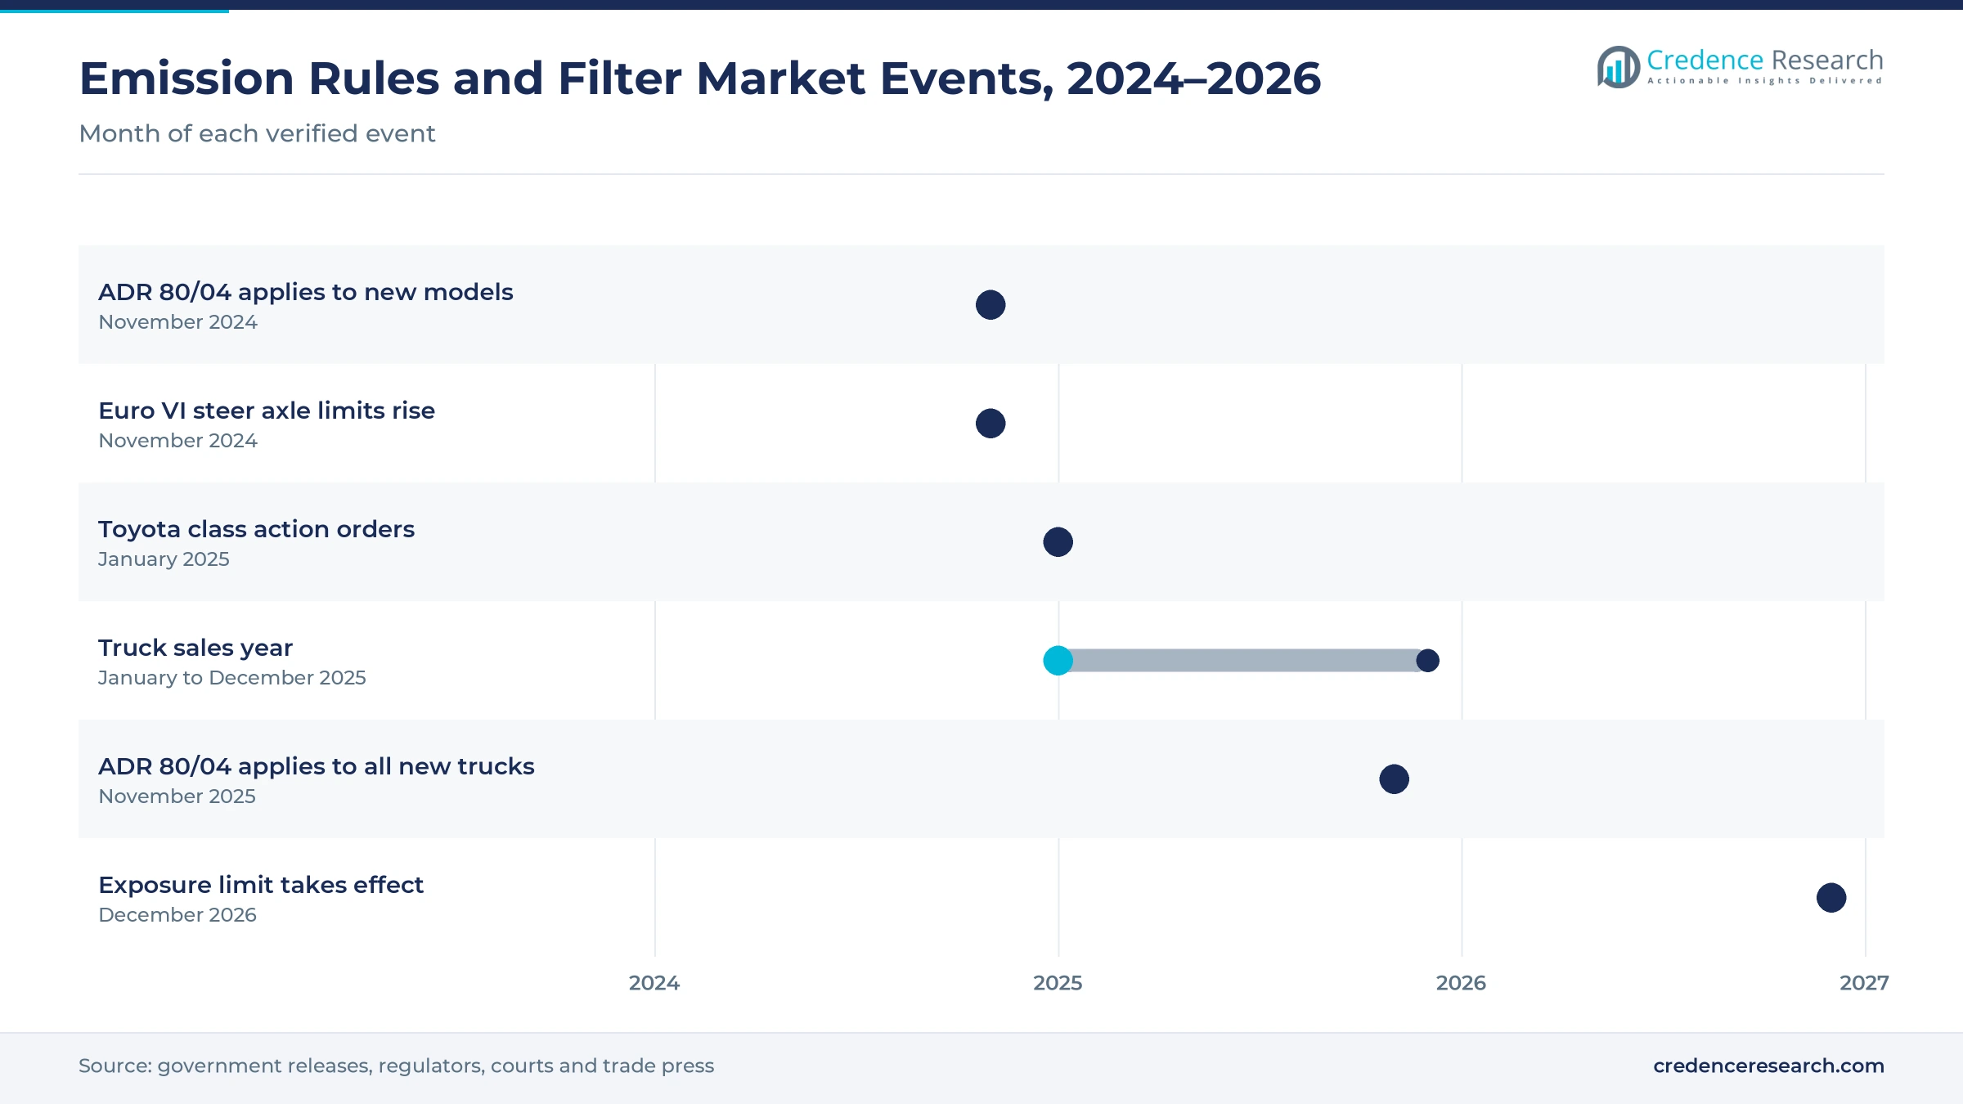
Task: Click the Credence Research logo icon
Action: pos(1618,67)
